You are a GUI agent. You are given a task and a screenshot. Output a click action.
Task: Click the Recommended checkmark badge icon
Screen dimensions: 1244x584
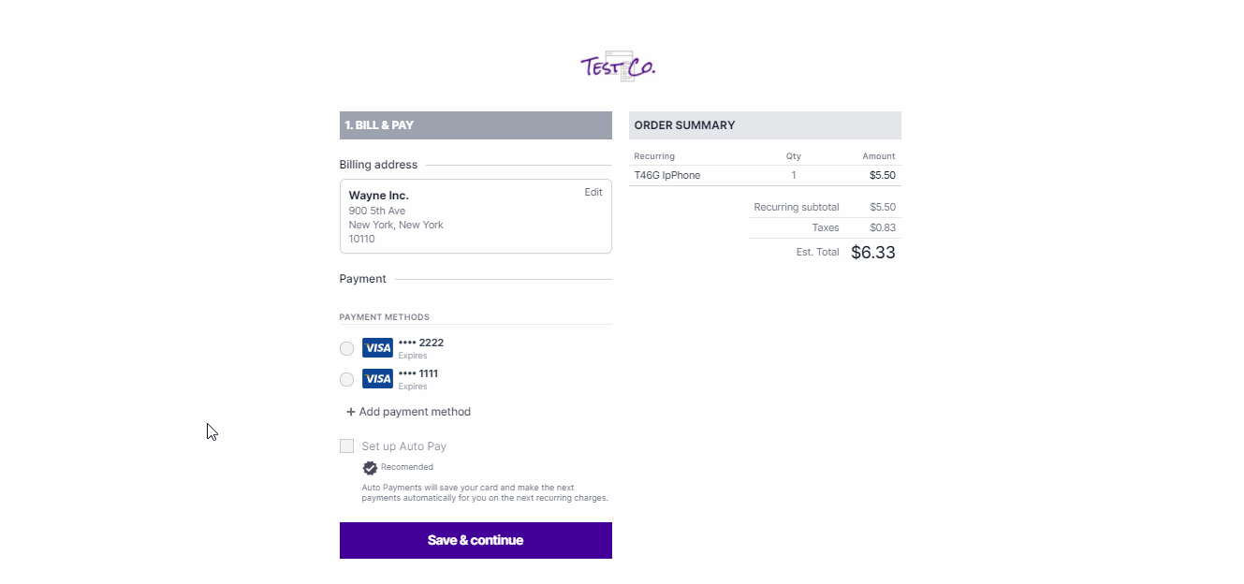pyautogui.click(x=370, y=468)
